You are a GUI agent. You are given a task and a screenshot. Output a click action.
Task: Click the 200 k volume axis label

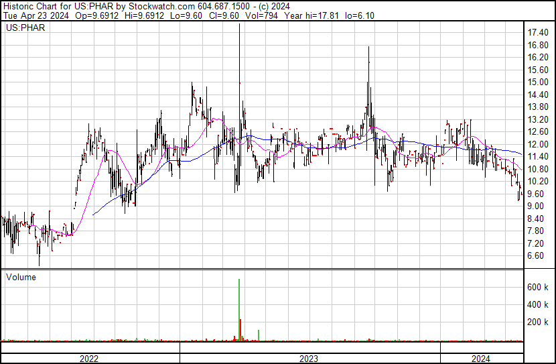click(538, 322)
